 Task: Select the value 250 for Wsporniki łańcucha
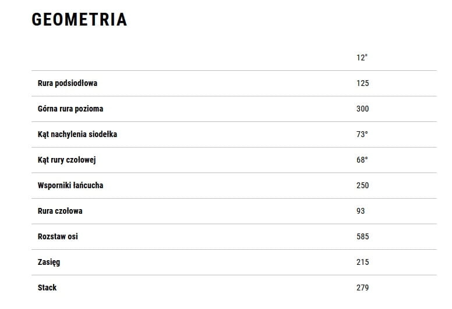coord(362,185)
